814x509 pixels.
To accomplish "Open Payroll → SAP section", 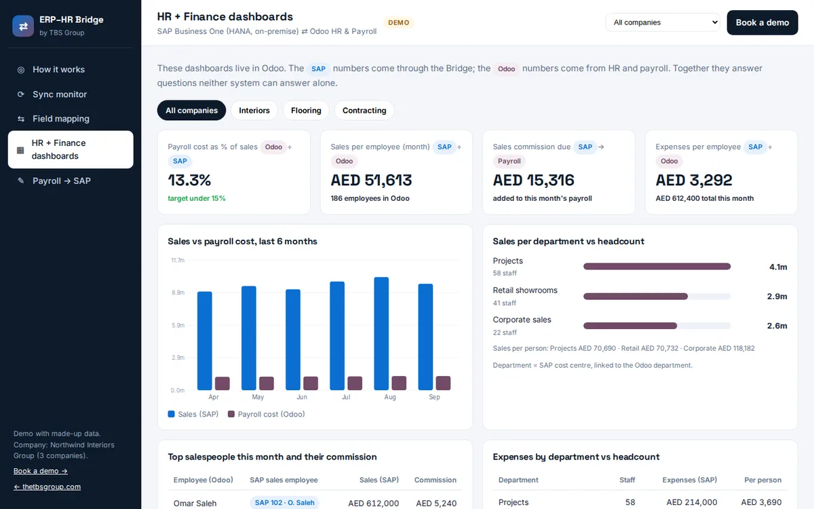I will click(71, 181).
